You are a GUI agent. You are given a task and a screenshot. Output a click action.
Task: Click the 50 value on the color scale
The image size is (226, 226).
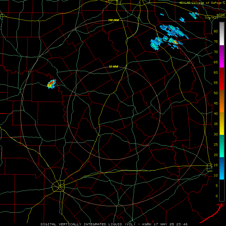coord(216,93)
